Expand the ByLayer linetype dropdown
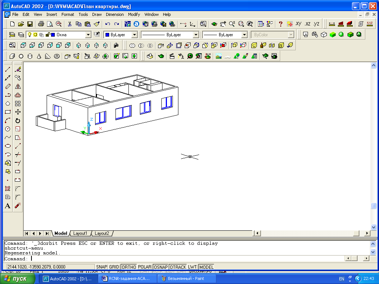379x284 pixels. [x=196, y=35]
